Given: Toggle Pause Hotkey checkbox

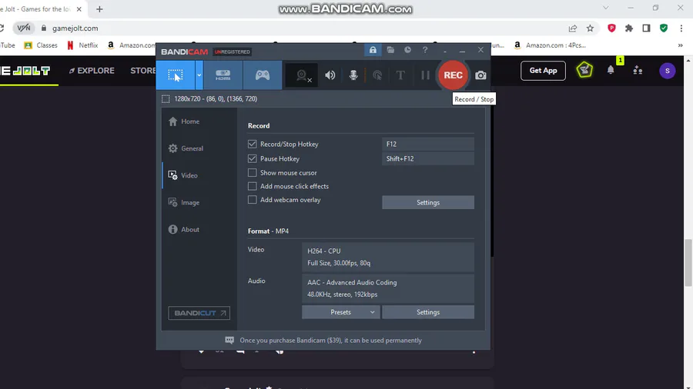Looking at the screenshot, I should (252, 158).
